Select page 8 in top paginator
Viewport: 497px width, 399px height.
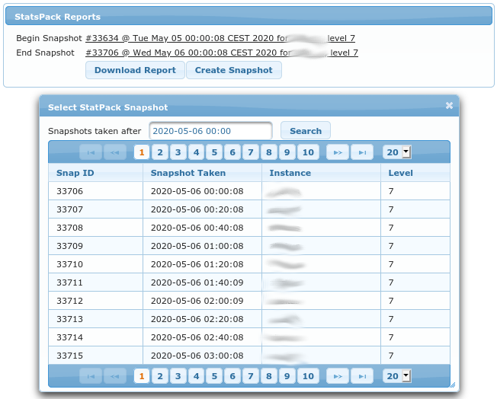[269, 152]
